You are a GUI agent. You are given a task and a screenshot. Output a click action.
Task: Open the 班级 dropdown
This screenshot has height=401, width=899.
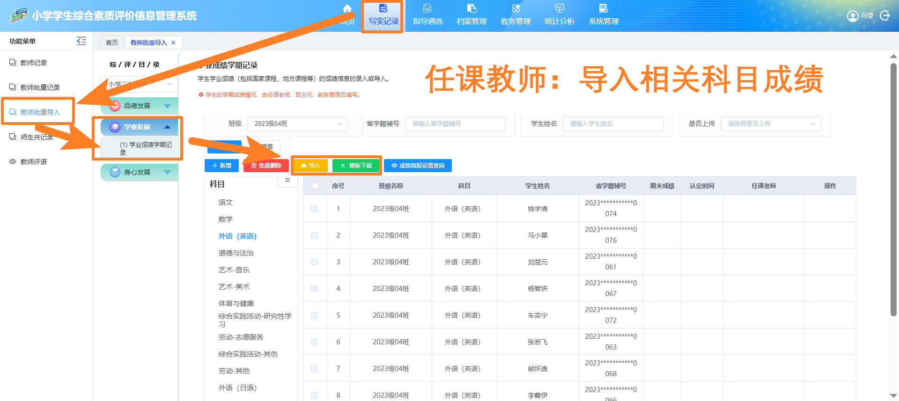297,124
